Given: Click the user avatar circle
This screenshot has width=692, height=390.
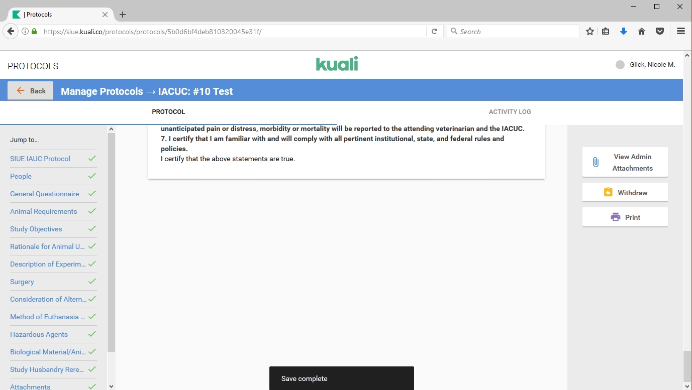Looking at the screenshot, I should [x=620, y=65].
